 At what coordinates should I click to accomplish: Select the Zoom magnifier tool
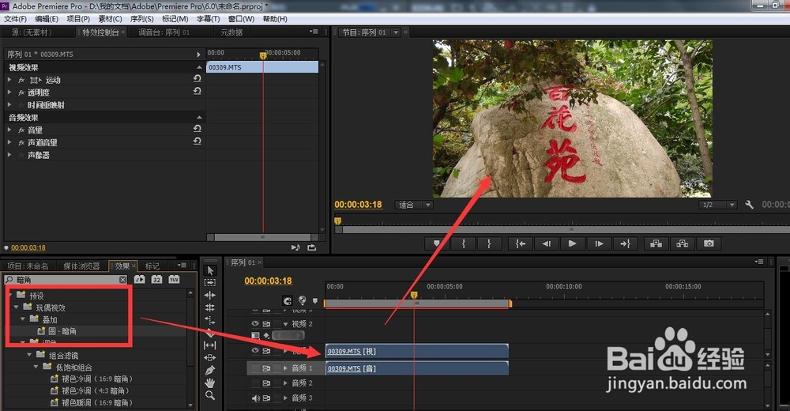210,395
